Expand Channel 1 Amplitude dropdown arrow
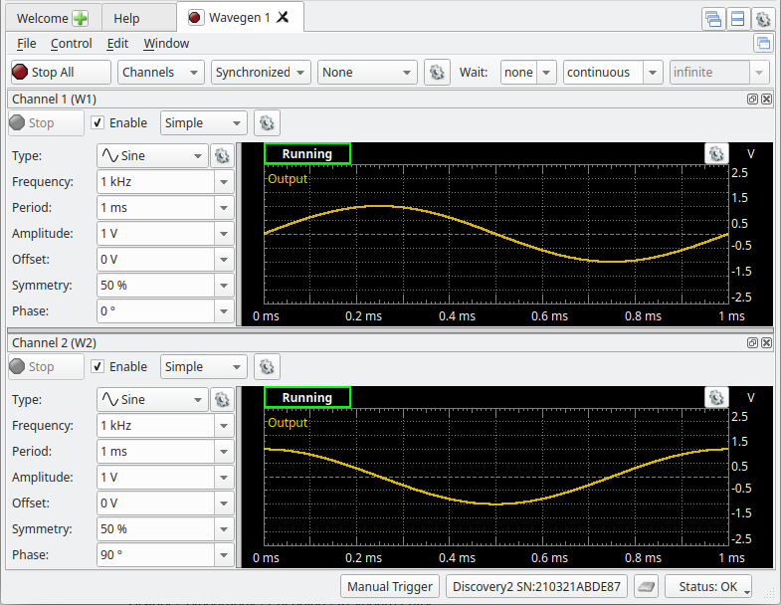The width and height of the screenshot is (781, 605). [x=224, y=234]
